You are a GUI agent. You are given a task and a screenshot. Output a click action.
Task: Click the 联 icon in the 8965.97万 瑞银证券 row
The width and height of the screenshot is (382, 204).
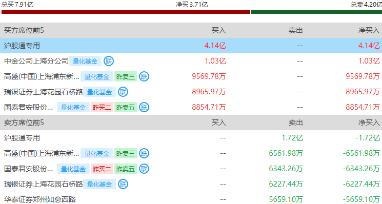pos(123,92)
